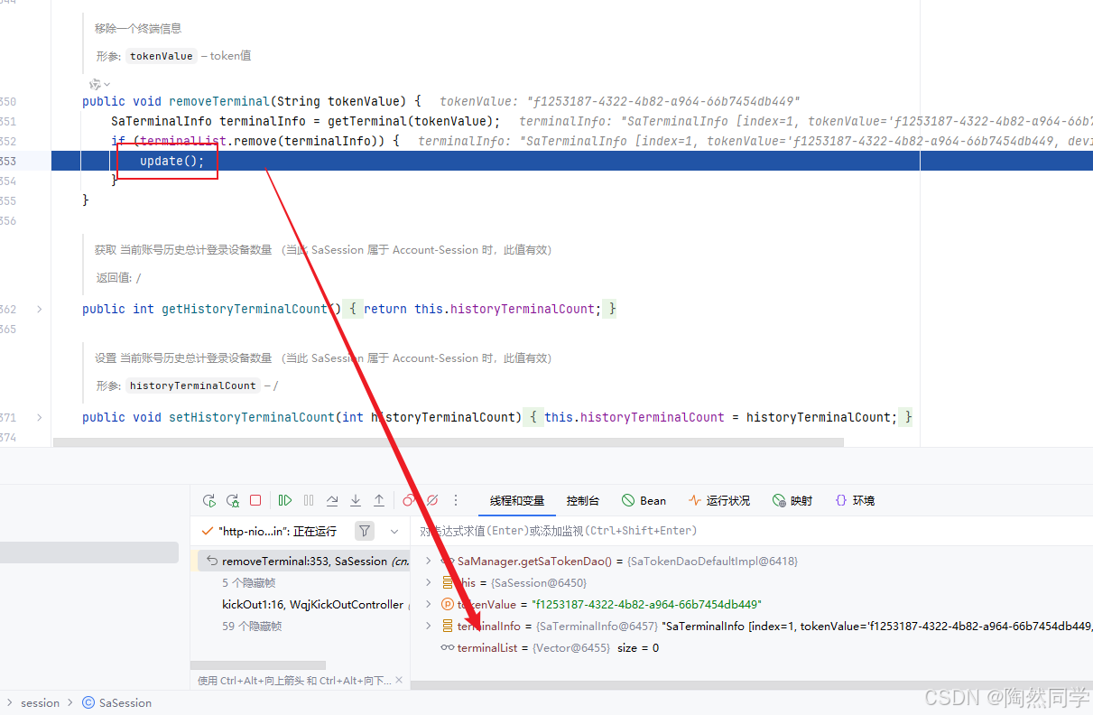
Task: Click the tokenValue param tag in doc comment
Action: coord(162,56)
